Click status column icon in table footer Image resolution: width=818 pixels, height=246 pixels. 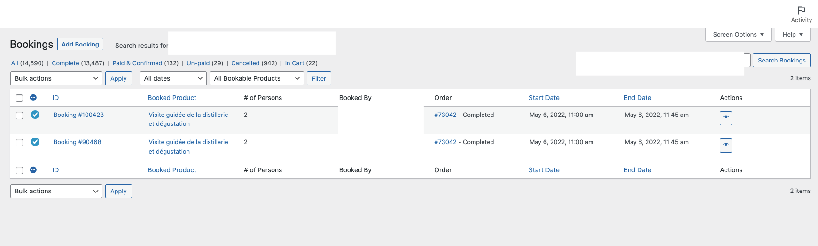(x=33, y=170)
